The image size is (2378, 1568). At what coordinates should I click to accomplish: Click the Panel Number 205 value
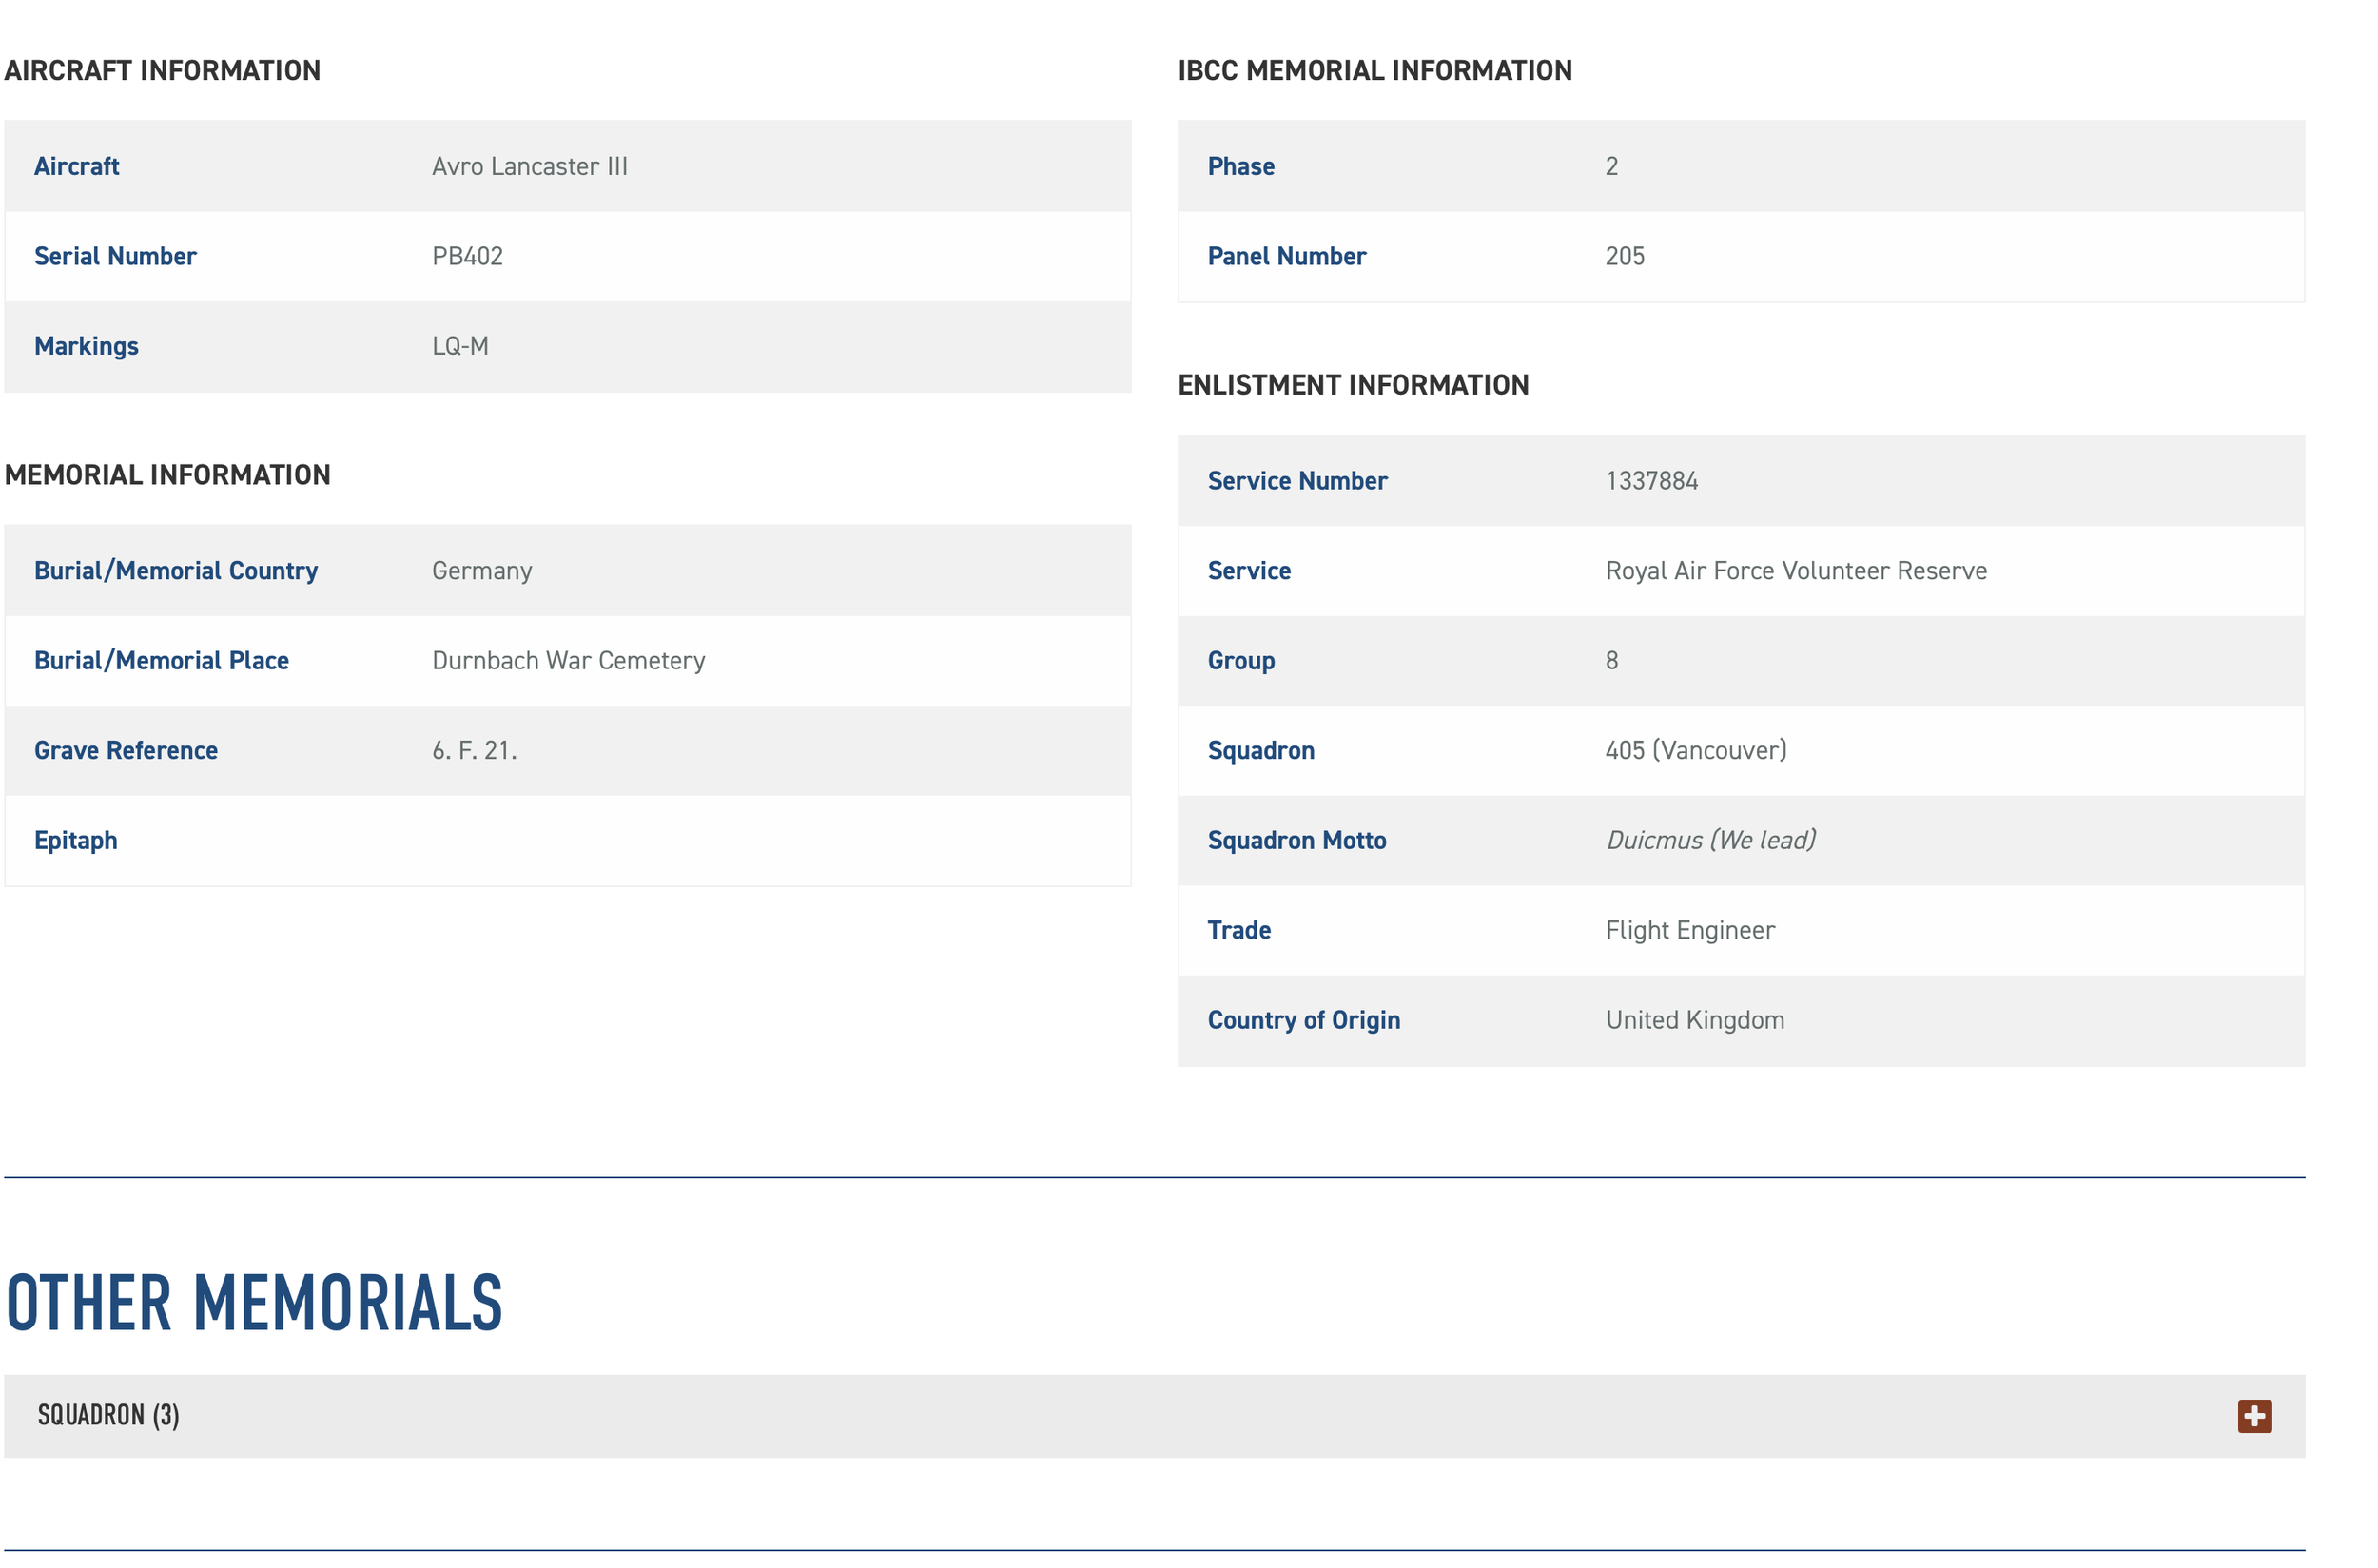[1624, 256]
